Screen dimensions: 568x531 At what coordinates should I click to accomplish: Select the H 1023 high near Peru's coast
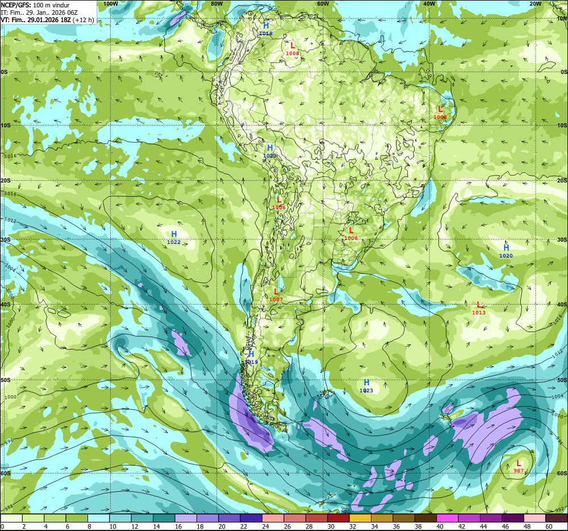(x=270, y=151)
